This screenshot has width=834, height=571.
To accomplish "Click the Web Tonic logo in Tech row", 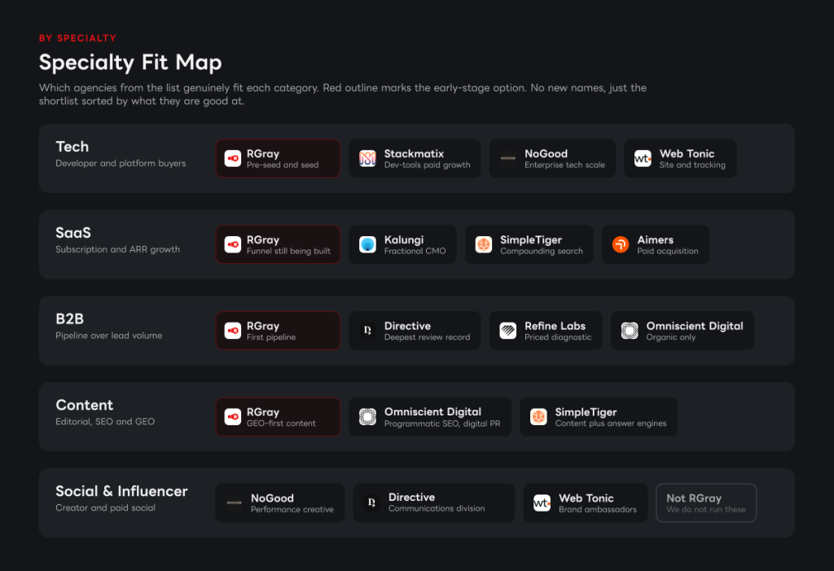I will click(x=643, y=159).
